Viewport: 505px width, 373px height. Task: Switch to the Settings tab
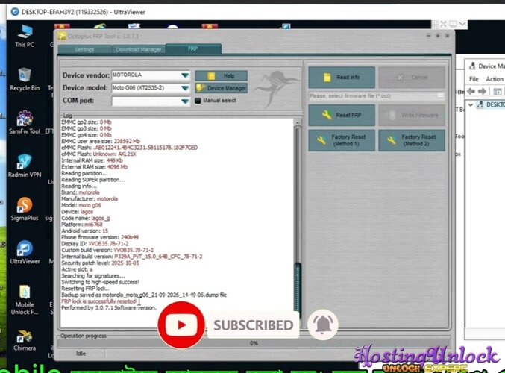pos(84,49)
